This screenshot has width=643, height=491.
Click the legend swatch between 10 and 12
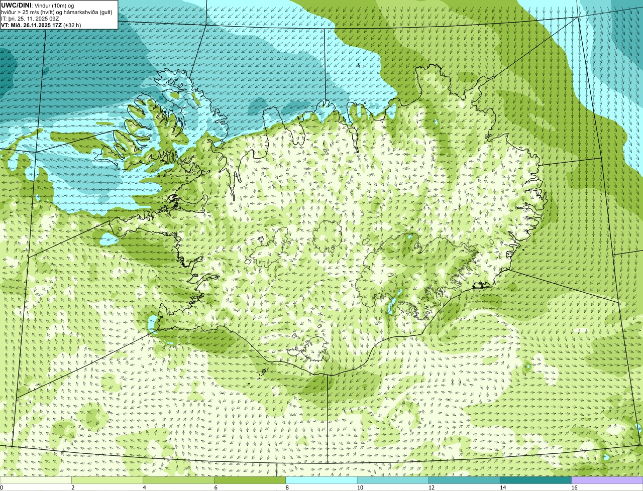[393, 480]
